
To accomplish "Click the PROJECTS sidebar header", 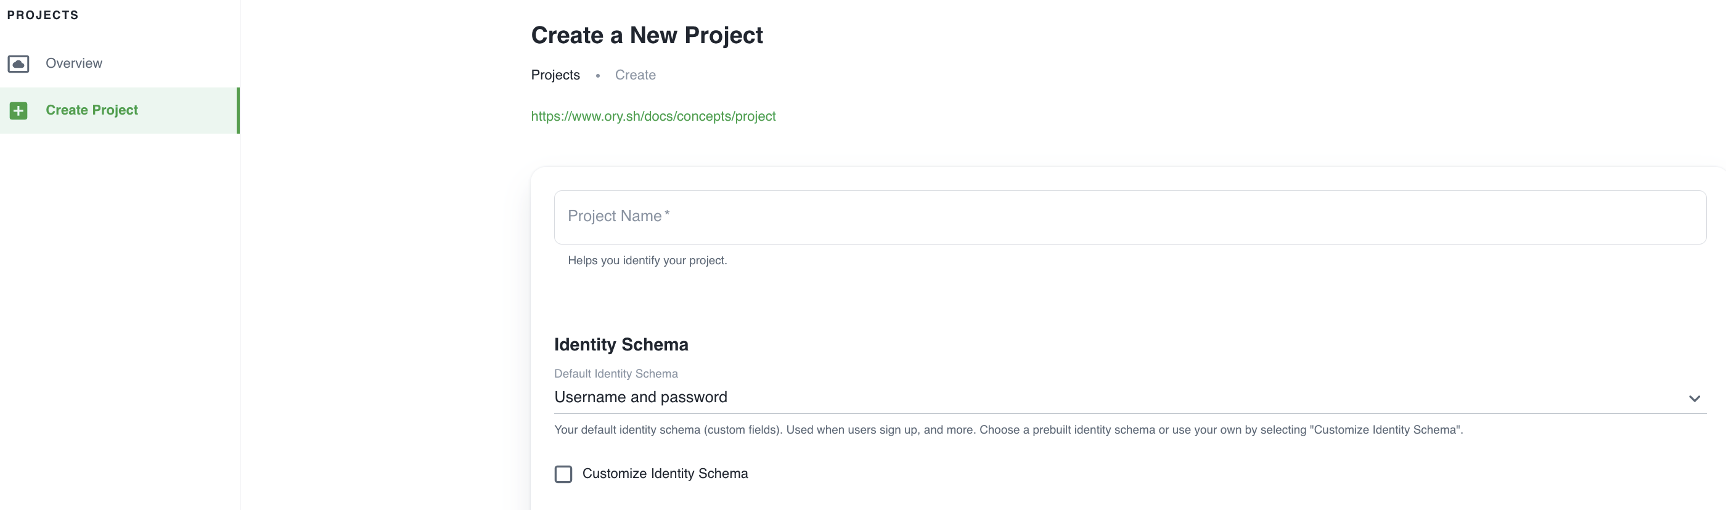I will point(43,15).
